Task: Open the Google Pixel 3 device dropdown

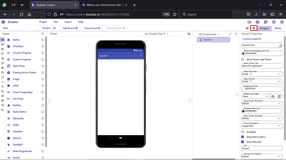Action: (157, 34)
